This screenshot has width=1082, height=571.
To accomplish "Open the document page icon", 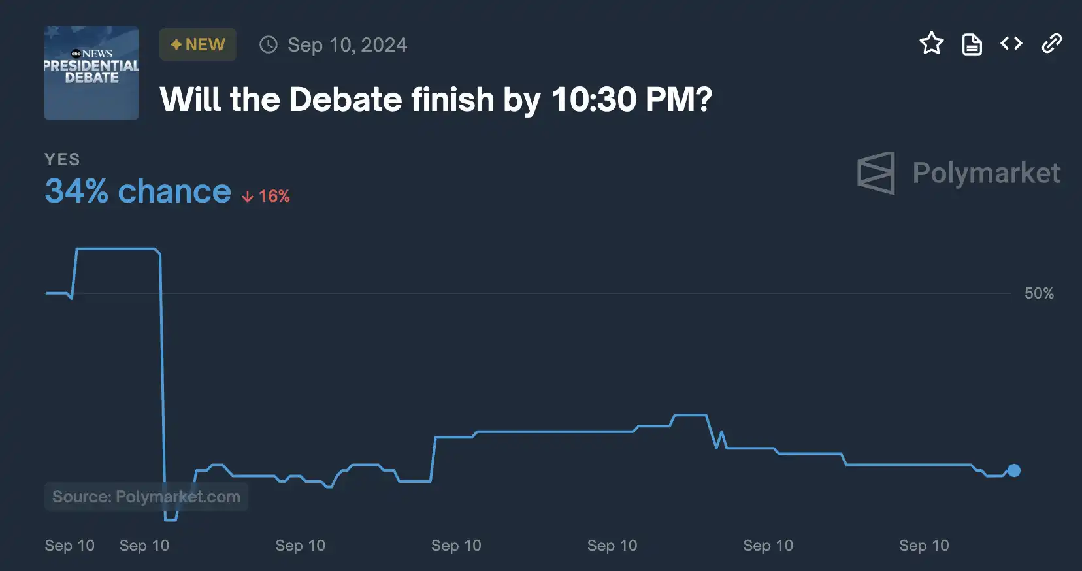I will click(972, 44).
